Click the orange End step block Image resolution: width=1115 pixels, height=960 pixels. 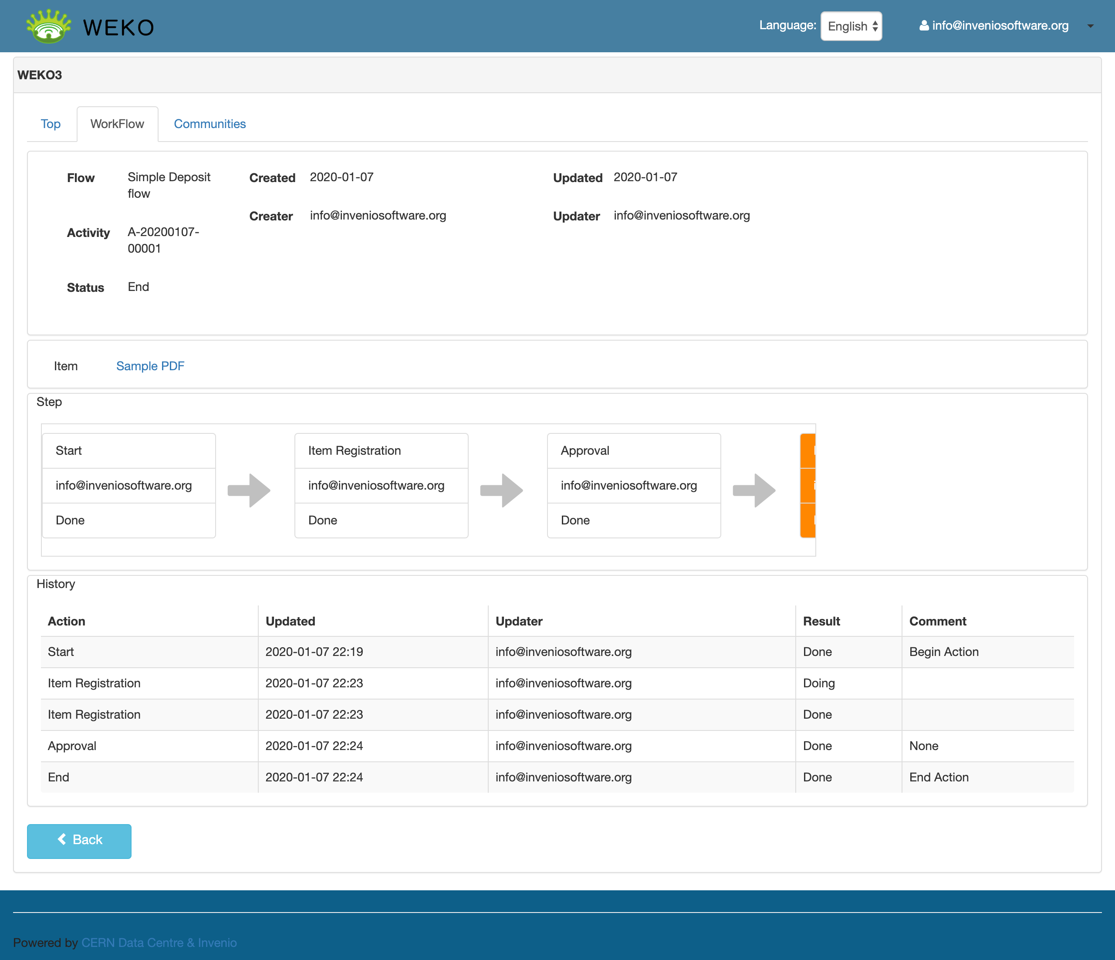pyautogui.click(x=808, y=485)
